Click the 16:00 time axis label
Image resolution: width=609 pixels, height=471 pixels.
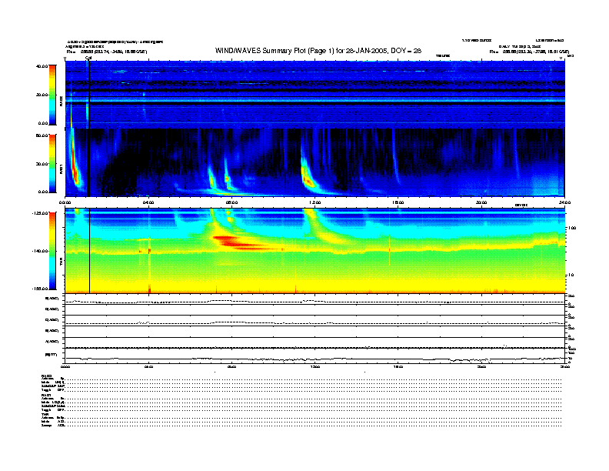pyautogui.click(x=398, y=203)
